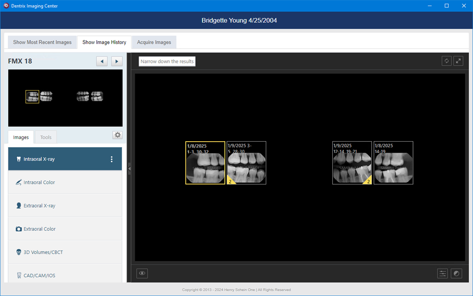Viewport: 473px width, 296px height.
Task: Click the tooth icon beside Intraoral X-ray
Action: point(19,159)
